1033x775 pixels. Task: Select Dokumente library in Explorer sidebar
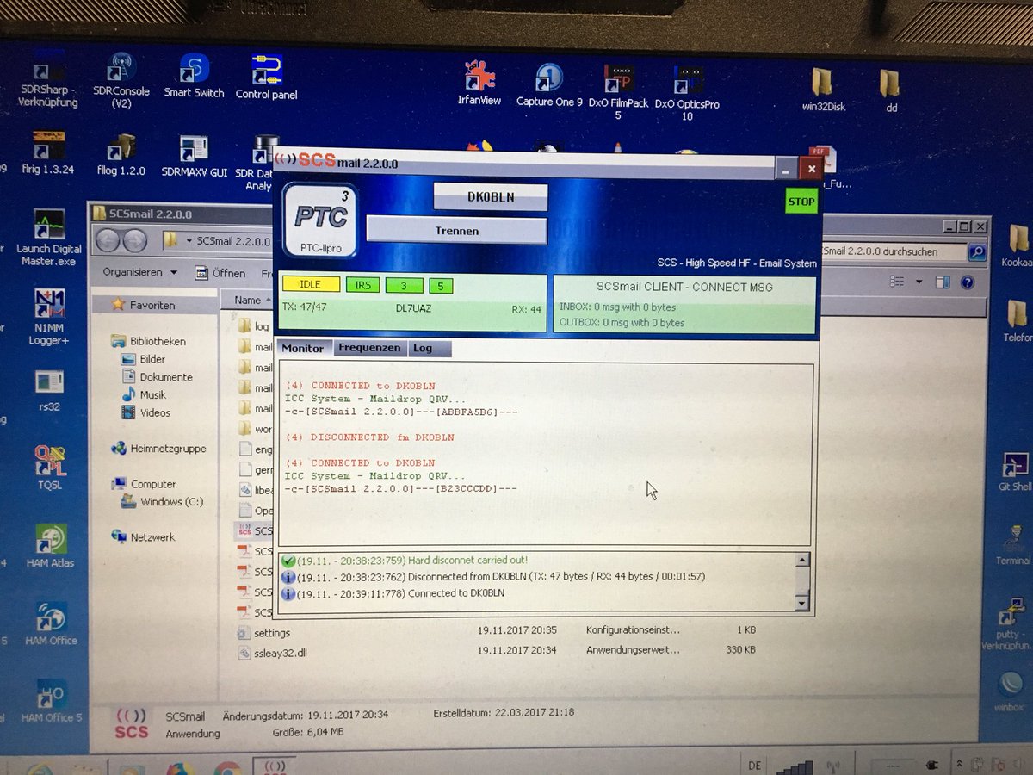click(157, 377)
